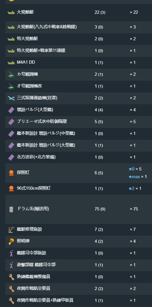Click the parachute flare icon beside 照明弾
Viewport: 152px width, 307px height.
coord(11,241)
